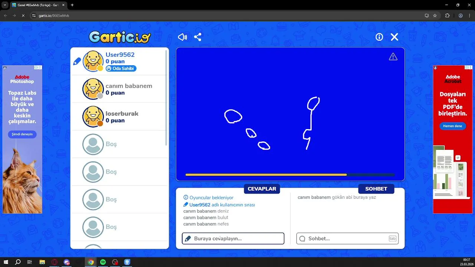This screenshot has height=267, width=475.
Task: Click the pencil icon in answer field
Action: coord(188,238)
